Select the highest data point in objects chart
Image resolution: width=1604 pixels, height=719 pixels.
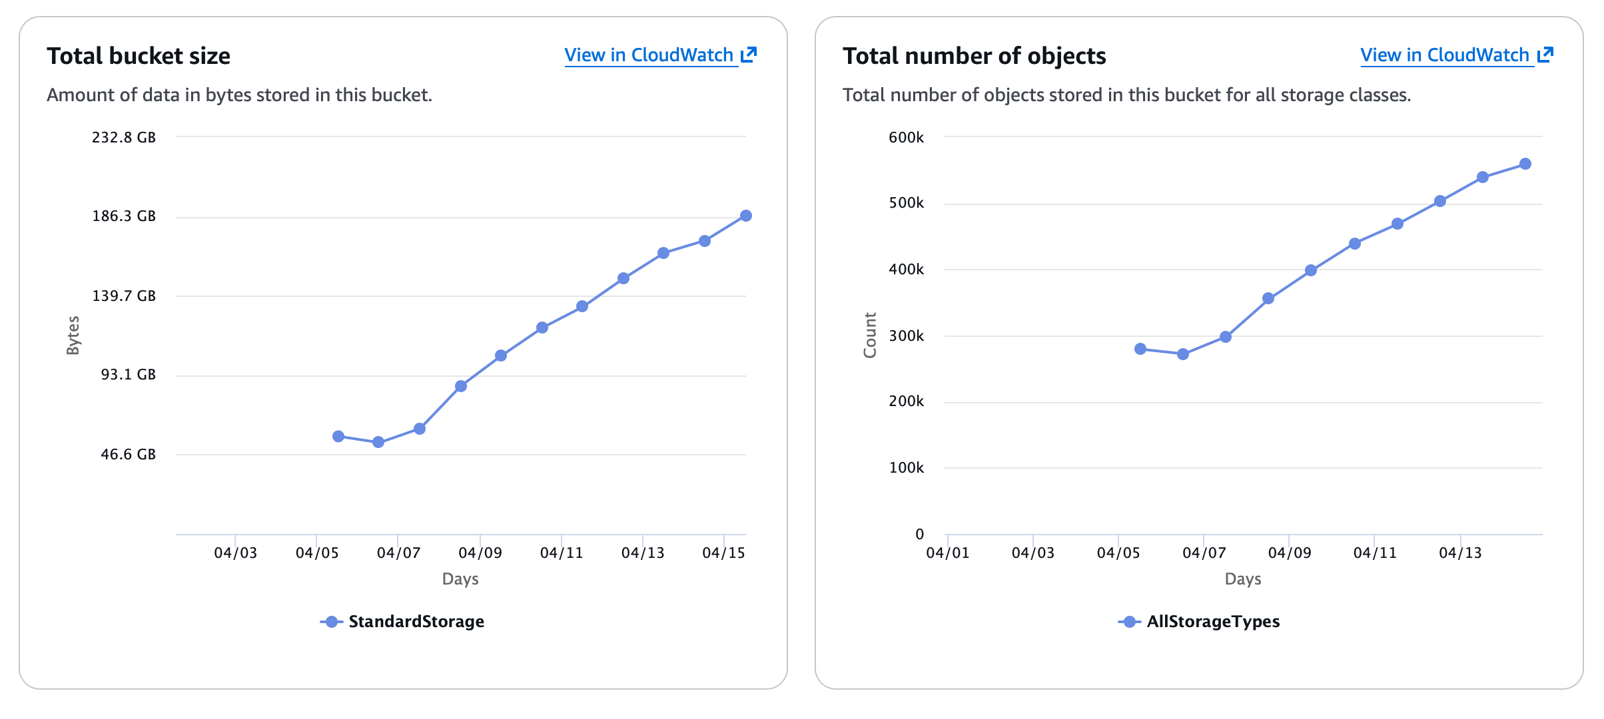click(1525, 164)
